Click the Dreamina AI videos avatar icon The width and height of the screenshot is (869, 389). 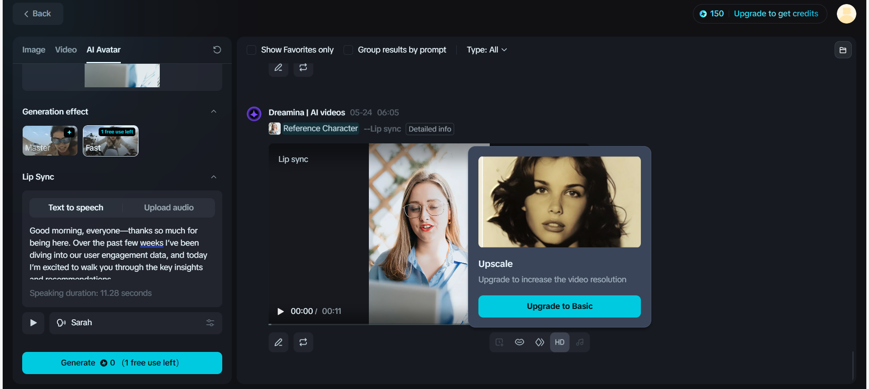254,114
